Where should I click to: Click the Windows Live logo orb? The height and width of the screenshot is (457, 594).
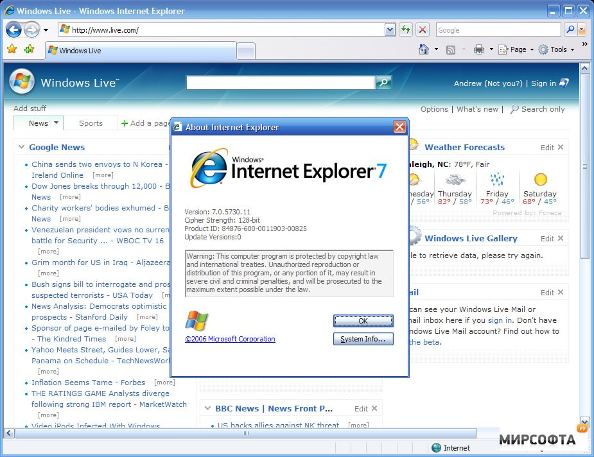tap(22, 81)
